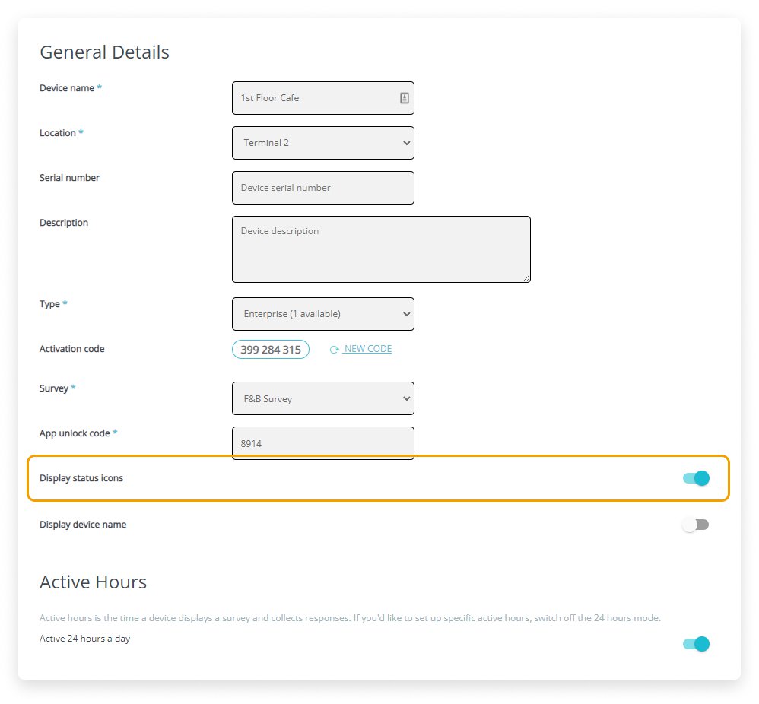Click the contact autofill icon in Device name field
The image size is (759, 704).
(x=404, y=98)
